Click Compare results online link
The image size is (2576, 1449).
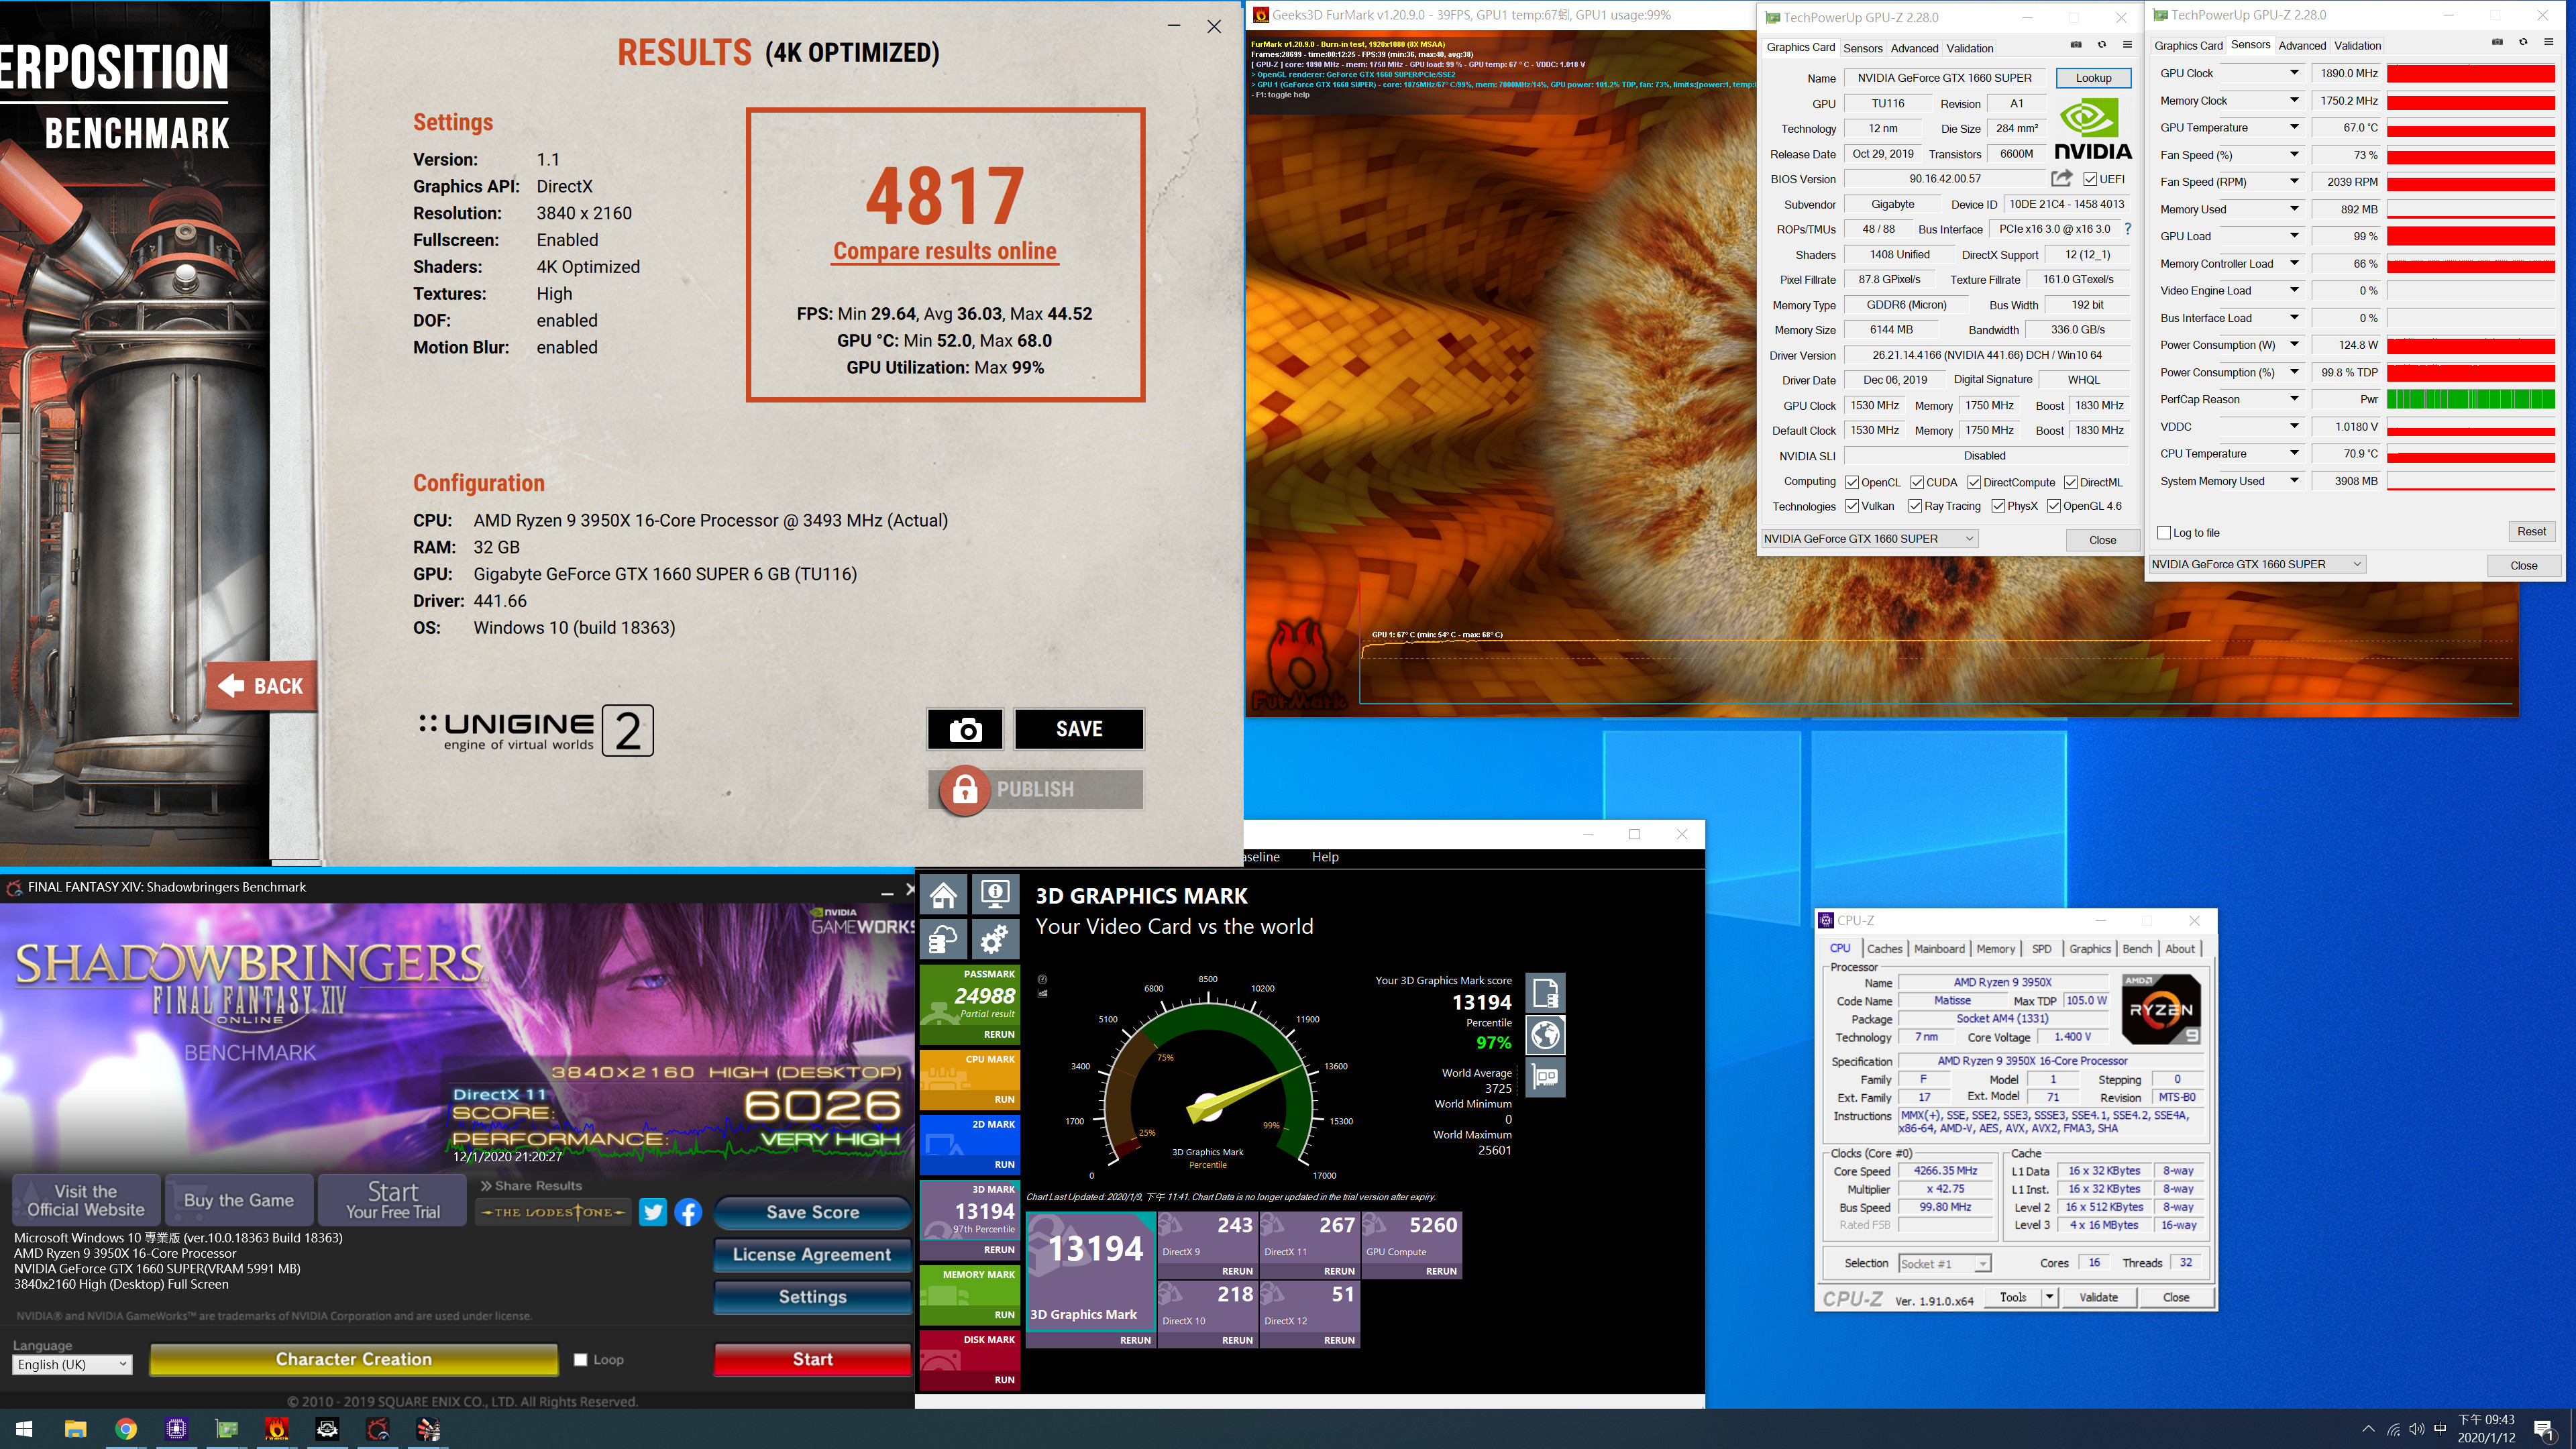point(945,251)
